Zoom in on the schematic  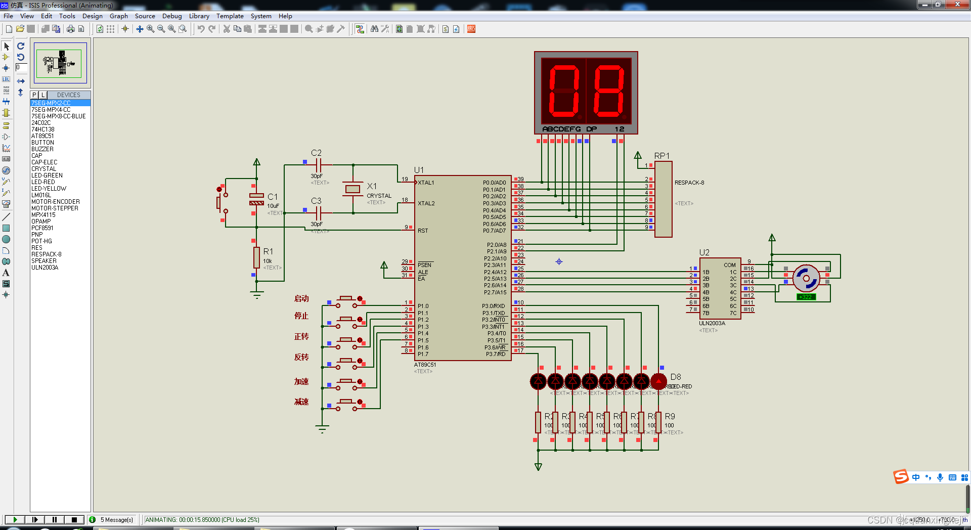150,29
